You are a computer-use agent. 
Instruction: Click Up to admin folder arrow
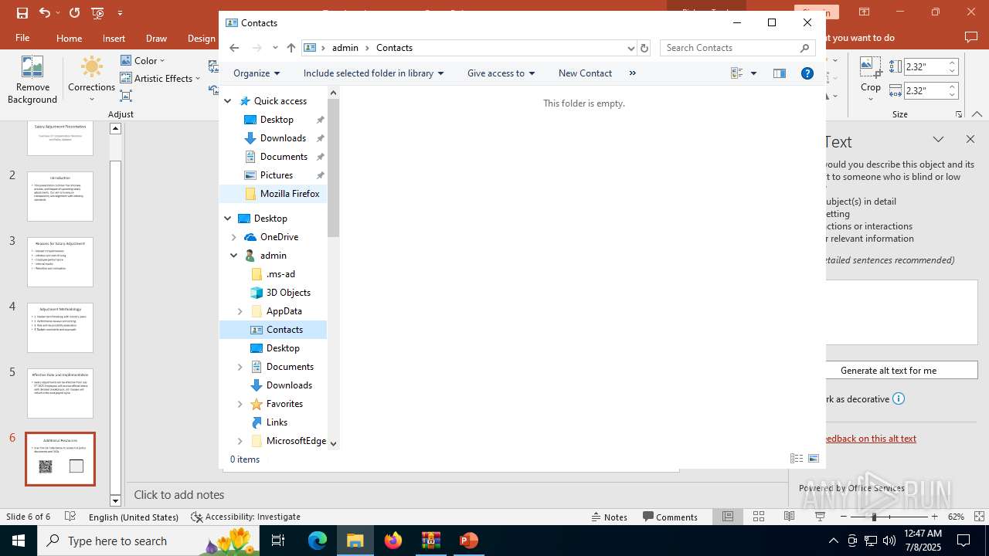(x=291, y=48)
